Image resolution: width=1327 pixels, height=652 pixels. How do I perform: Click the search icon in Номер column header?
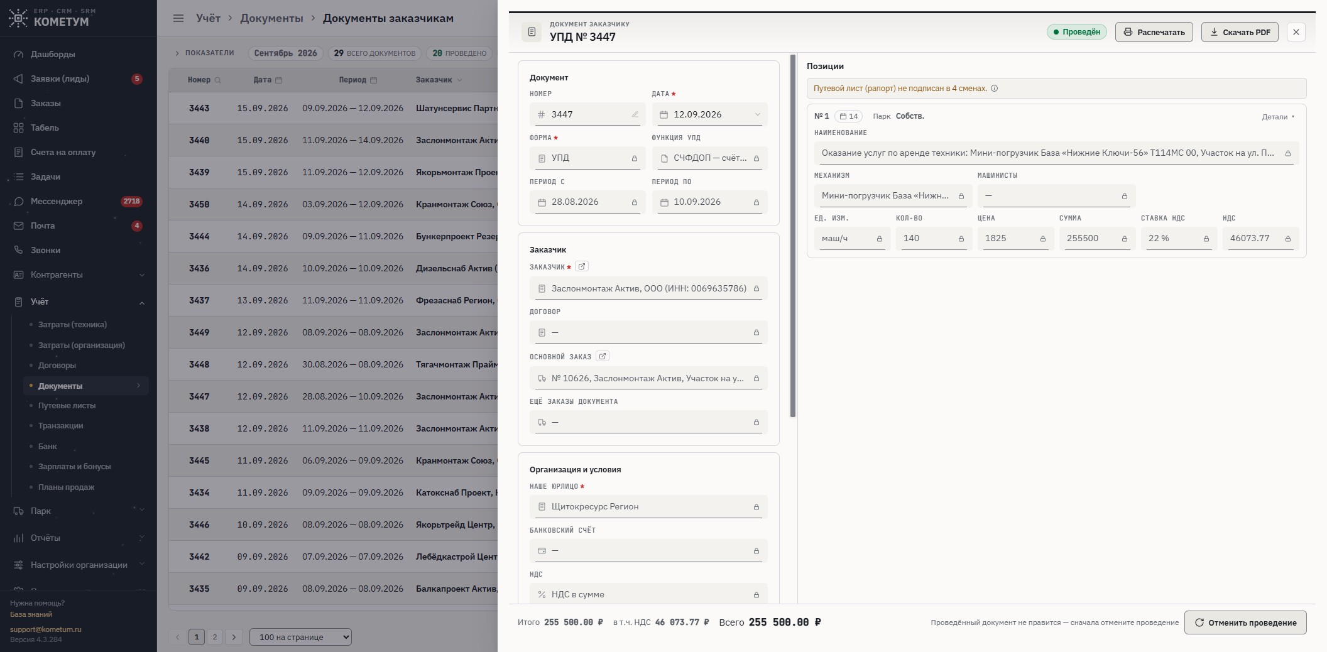coord(218,80)
